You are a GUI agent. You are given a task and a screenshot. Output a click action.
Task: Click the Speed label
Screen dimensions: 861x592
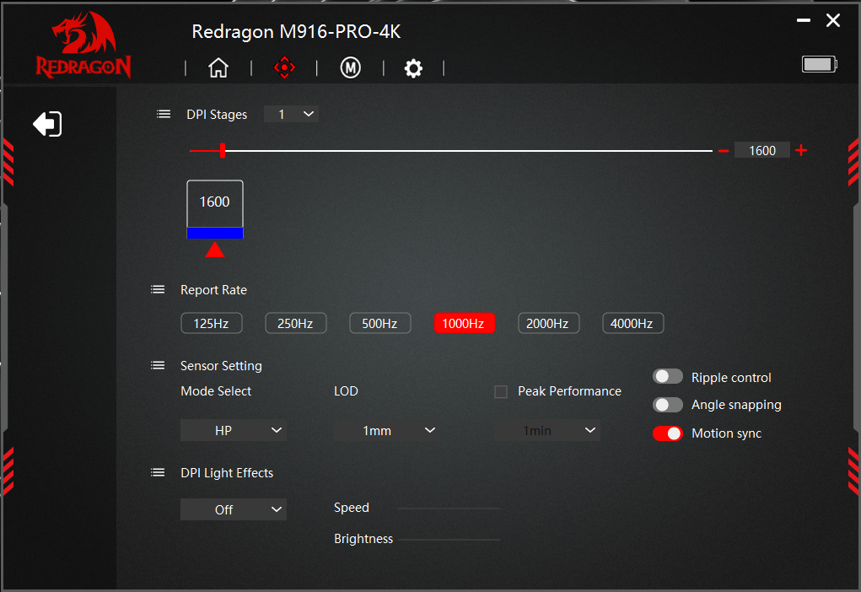point(352,508)
